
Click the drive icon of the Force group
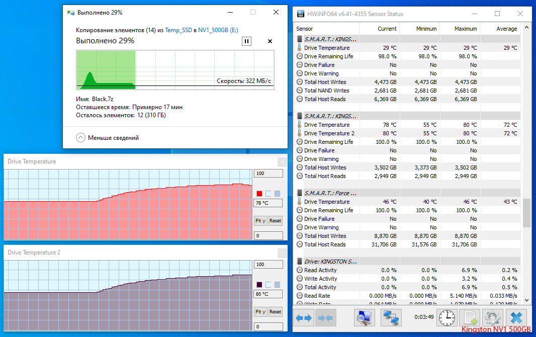pyautogui.click(x=300, y=193)
